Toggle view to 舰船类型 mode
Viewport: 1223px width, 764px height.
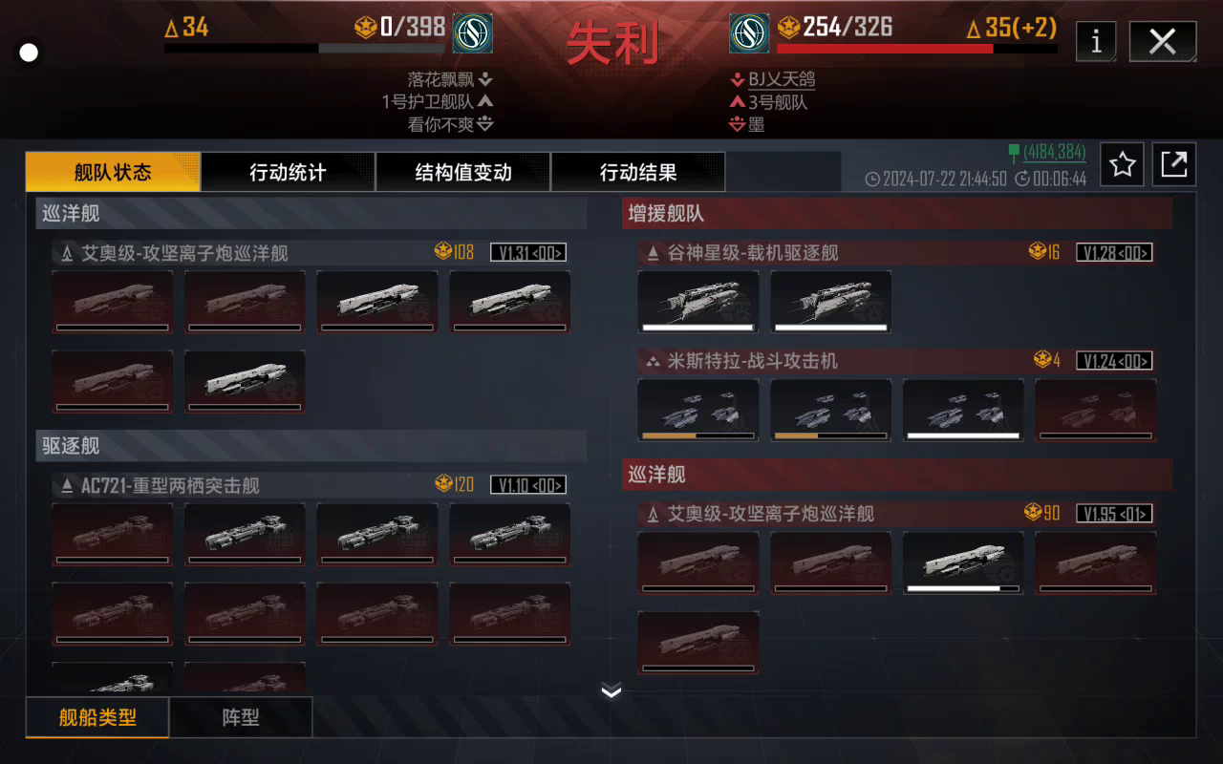coord(97,717)
